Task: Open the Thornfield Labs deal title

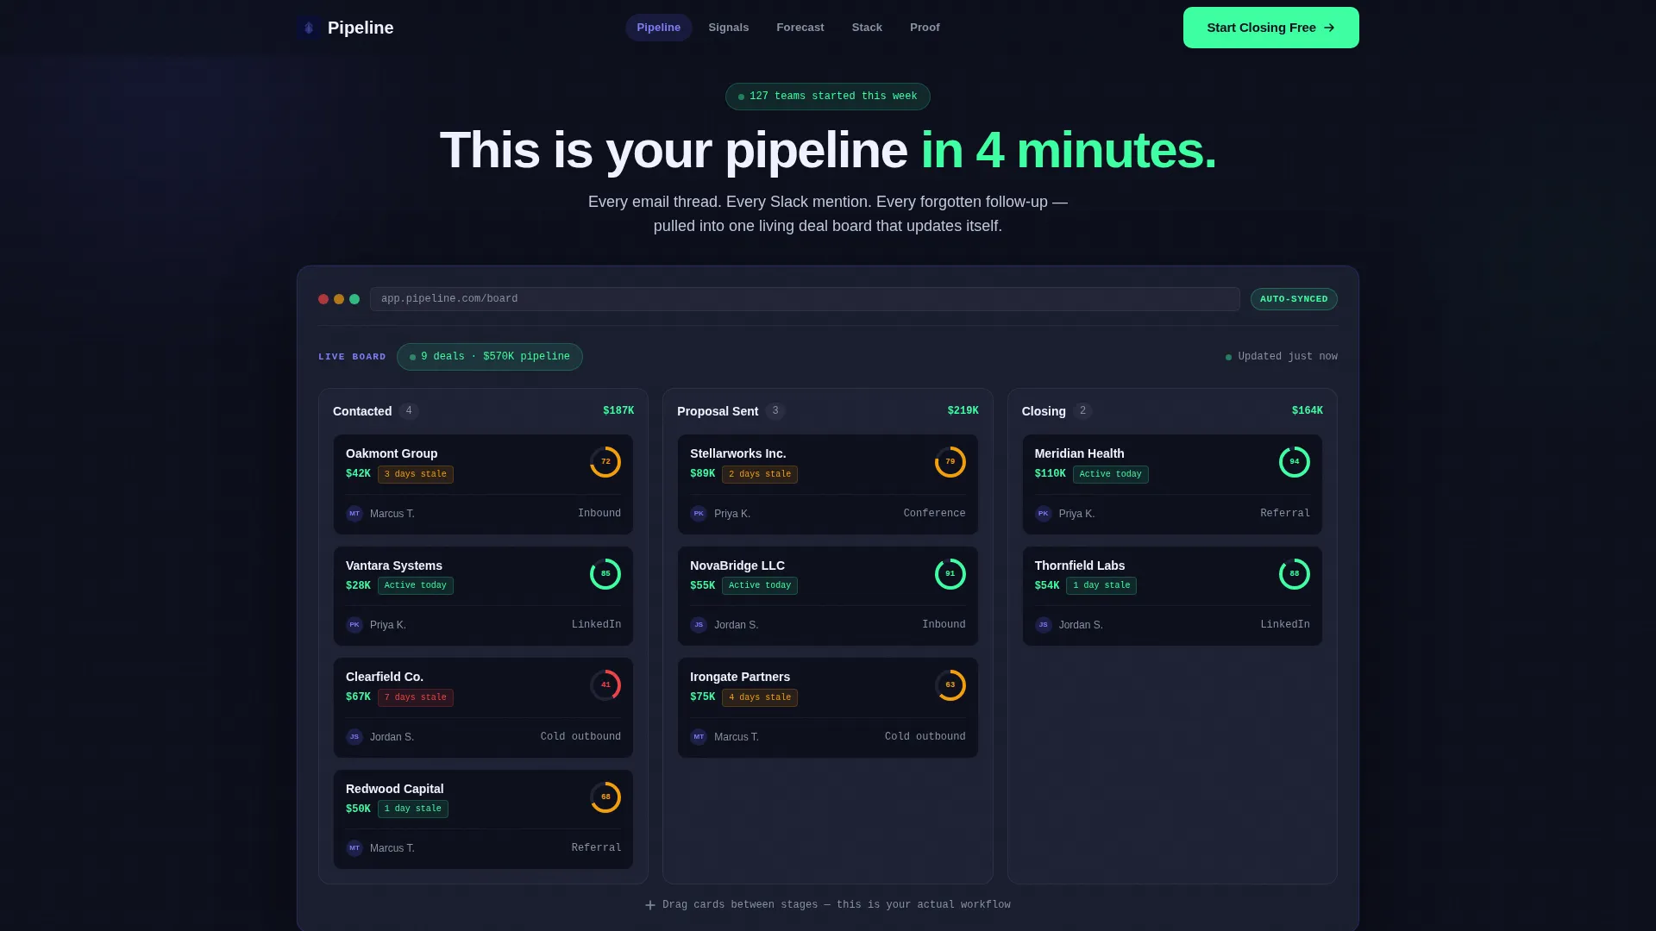Action: (1080, 565)
